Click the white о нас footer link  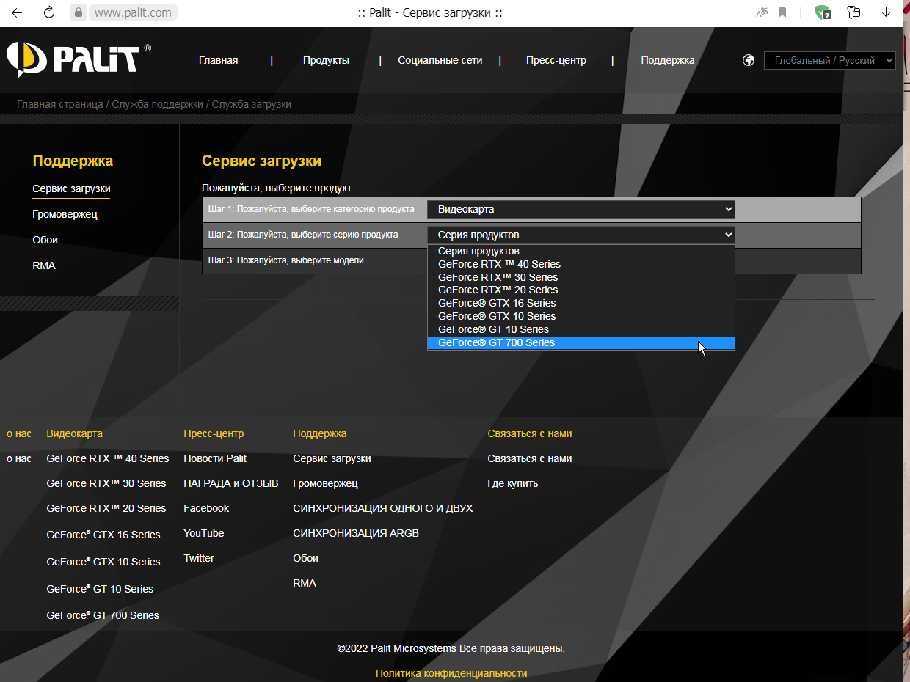19,458
